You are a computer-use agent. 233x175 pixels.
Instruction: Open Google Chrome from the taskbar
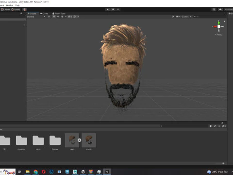[35, 172]
